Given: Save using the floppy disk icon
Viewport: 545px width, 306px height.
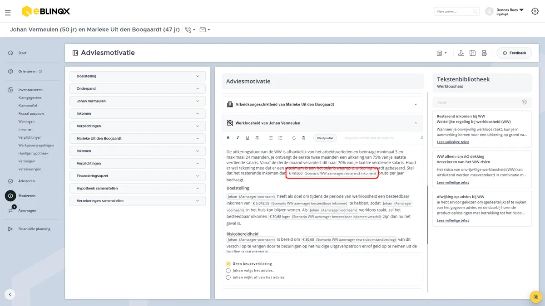Looking at the screenshot, I should click(473, 53).
